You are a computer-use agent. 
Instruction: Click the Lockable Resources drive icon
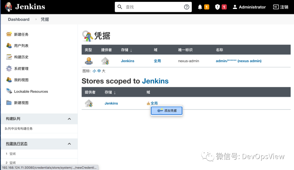[x=9, y=91]
